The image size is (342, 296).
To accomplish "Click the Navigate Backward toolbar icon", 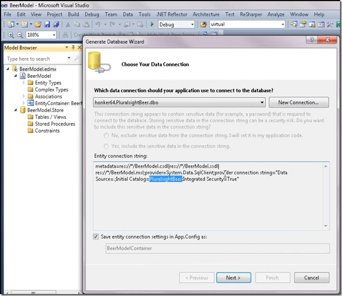I will (127, 24).
